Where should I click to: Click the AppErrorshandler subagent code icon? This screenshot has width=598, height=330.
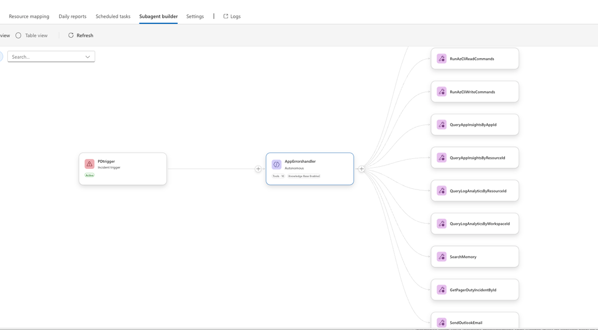tap(276, 164)
